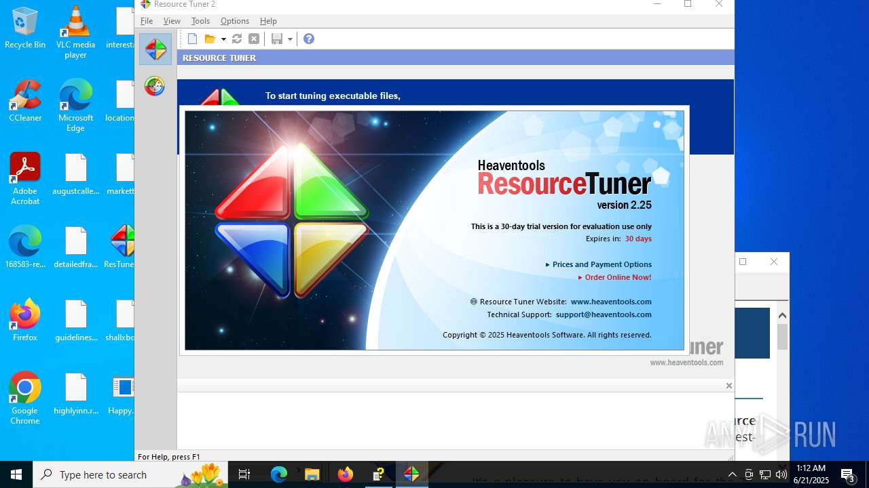Click the scrollbar thumb in the background window
Viewport: 869px width, 488px height.
[782, 337]
